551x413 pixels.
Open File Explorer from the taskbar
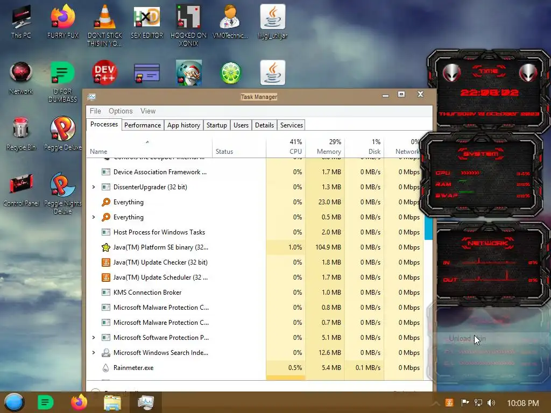(x=112, y=402)
